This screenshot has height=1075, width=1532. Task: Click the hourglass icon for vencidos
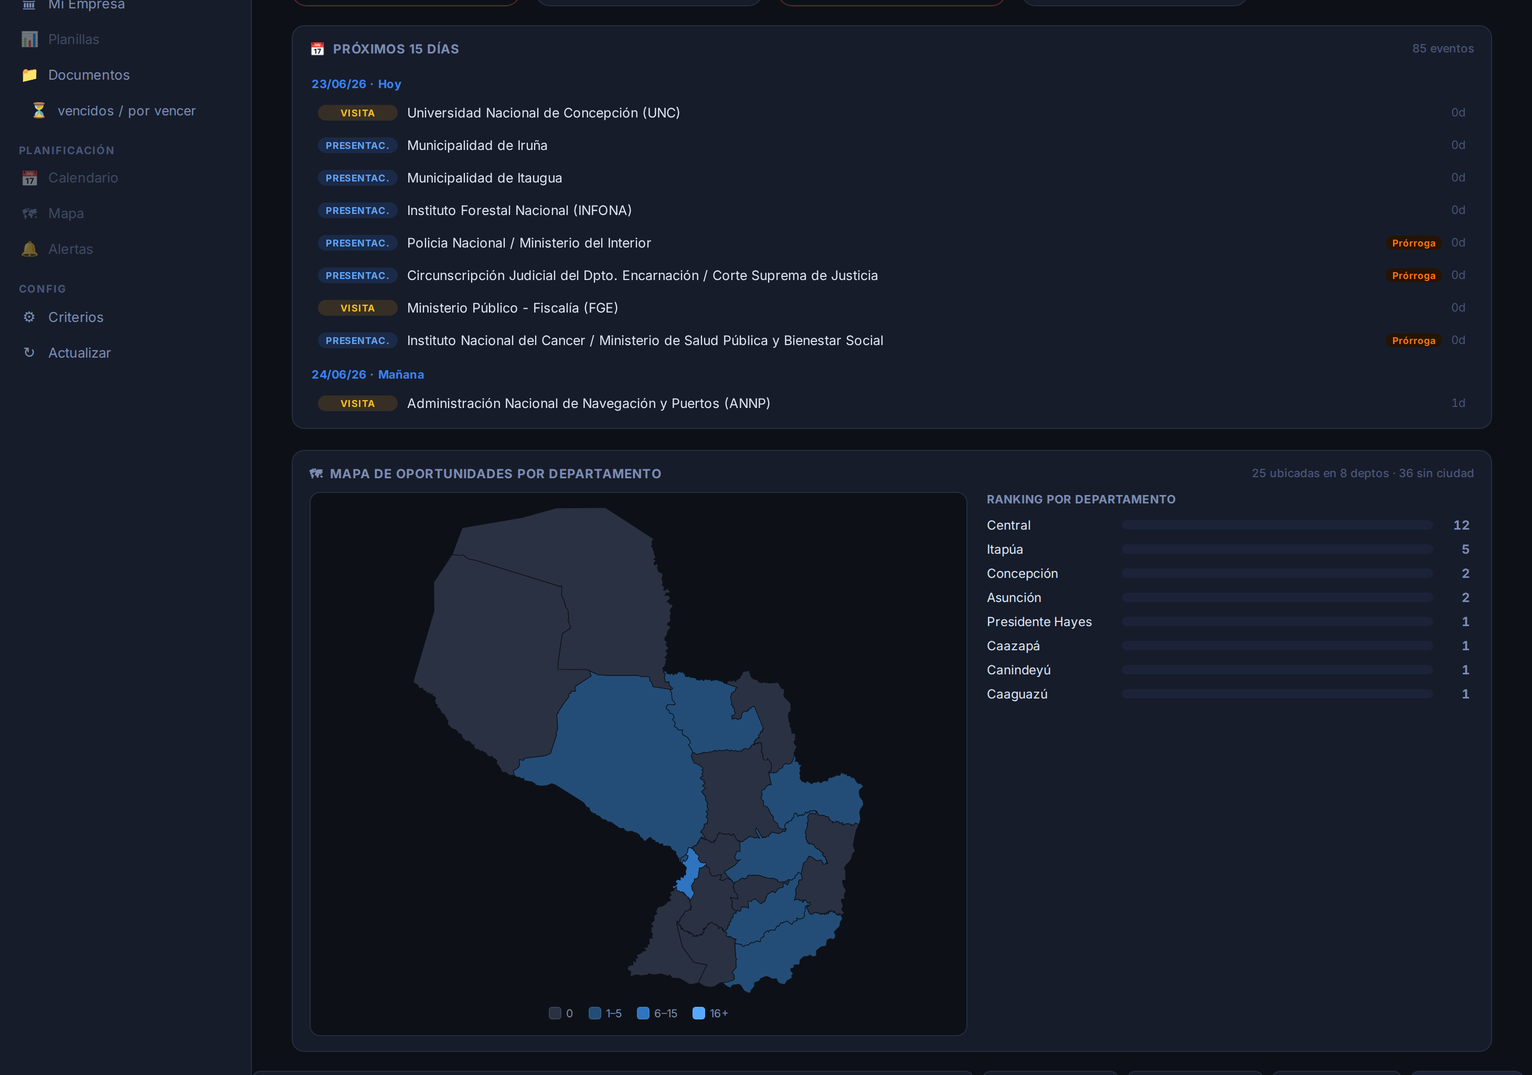(39, 111)
